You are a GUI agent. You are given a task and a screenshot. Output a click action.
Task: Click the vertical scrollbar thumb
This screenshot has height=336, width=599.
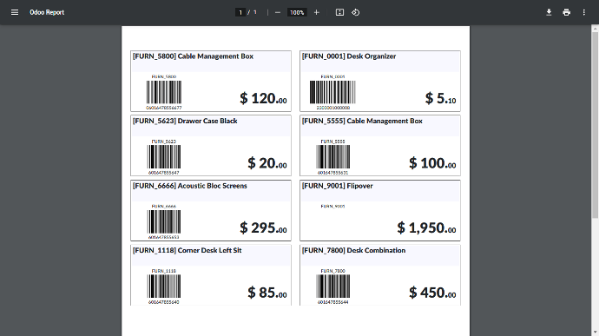pyautogui.click(x=596, y=125)
